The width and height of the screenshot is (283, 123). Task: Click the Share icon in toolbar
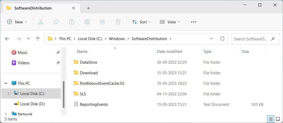(103, 22)
